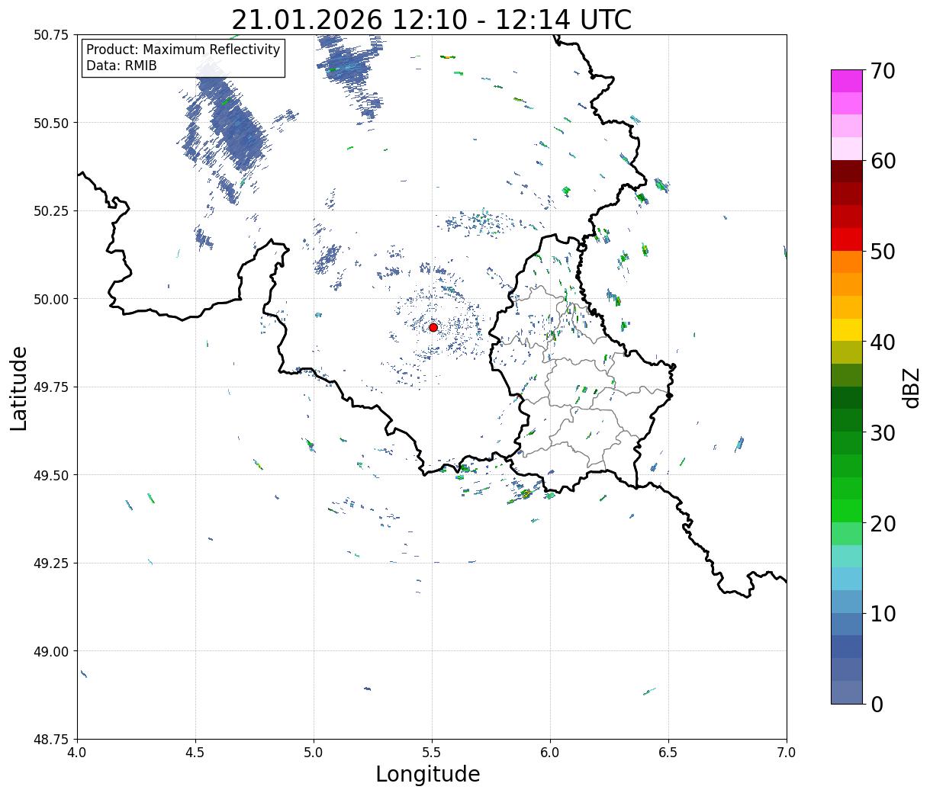
Task: Click the "Longitude" axis label
Action: (428, 774)
